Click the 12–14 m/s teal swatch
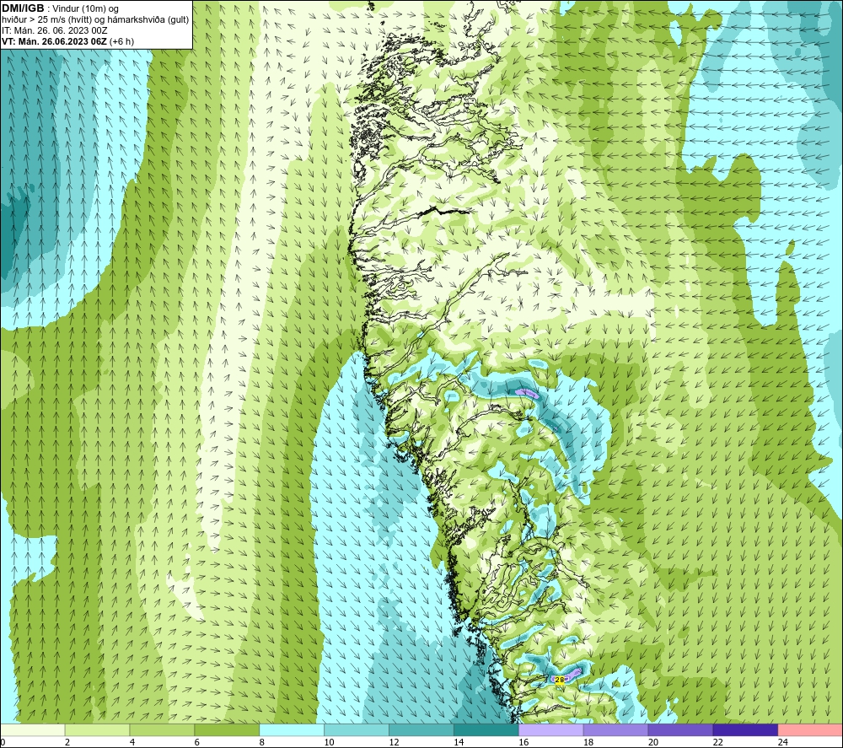843x748 pixels. coord(421,730)
